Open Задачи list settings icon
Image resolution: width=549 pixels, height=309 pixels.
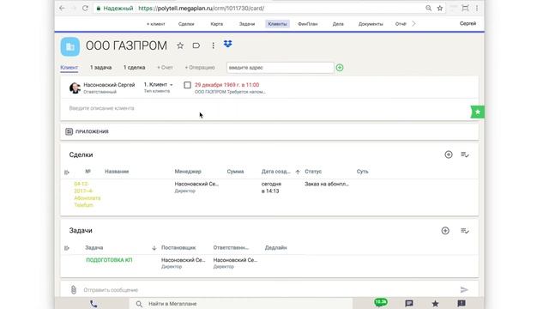(465, 231)
